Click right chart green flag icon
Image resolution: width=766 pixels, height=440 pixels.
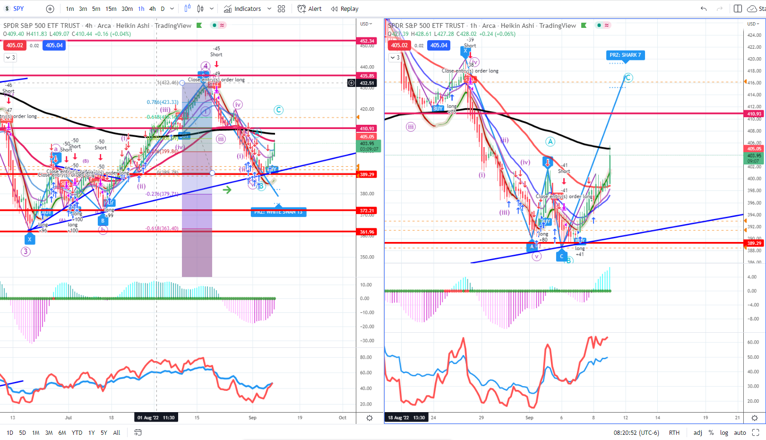point(584,26)
